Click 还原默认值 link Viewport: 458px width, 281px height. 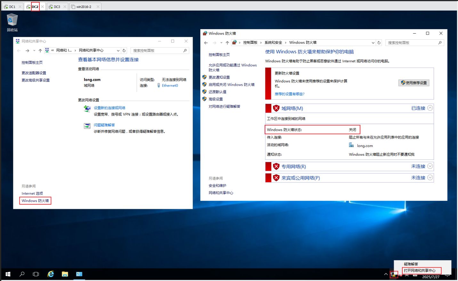[x=218, y=92]
